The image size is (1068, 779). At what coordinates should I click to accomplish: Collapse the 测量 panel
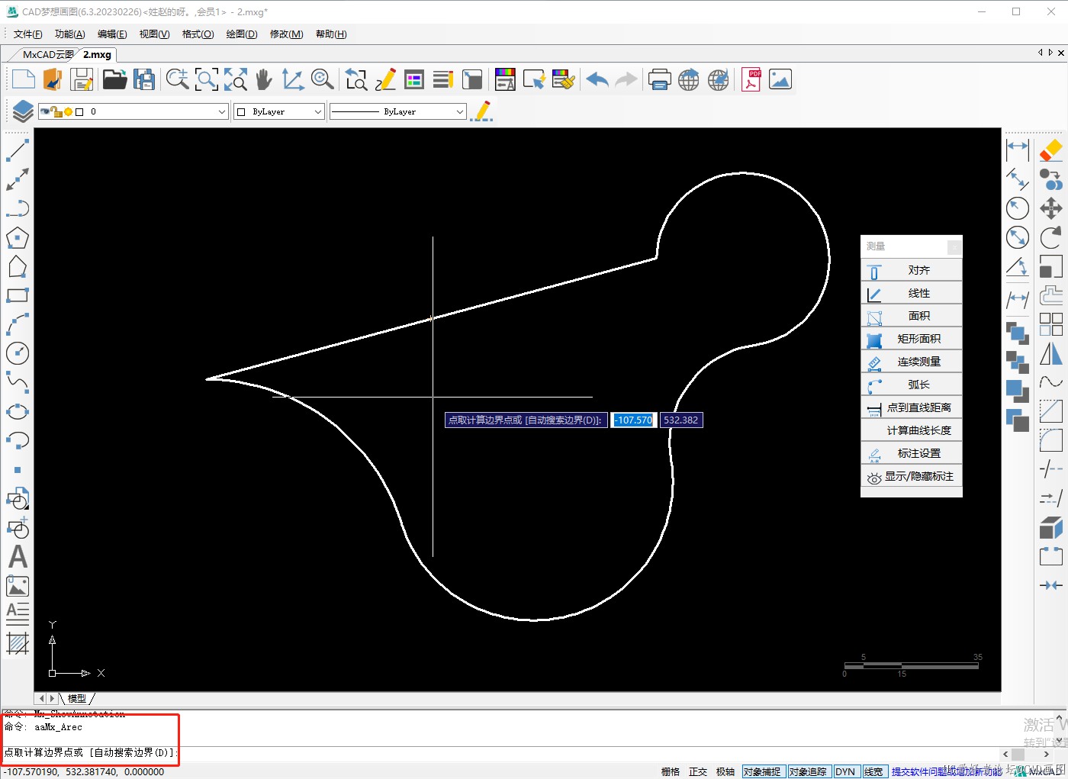point(954,246)
